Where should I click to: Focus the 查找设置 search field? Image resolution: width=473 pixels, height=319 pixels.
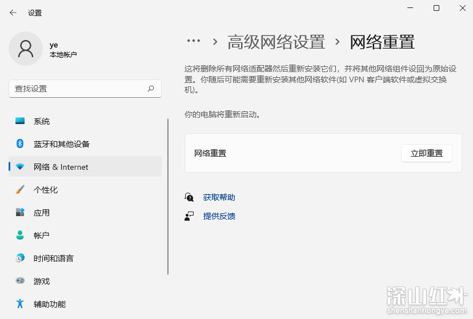[85, 89]
